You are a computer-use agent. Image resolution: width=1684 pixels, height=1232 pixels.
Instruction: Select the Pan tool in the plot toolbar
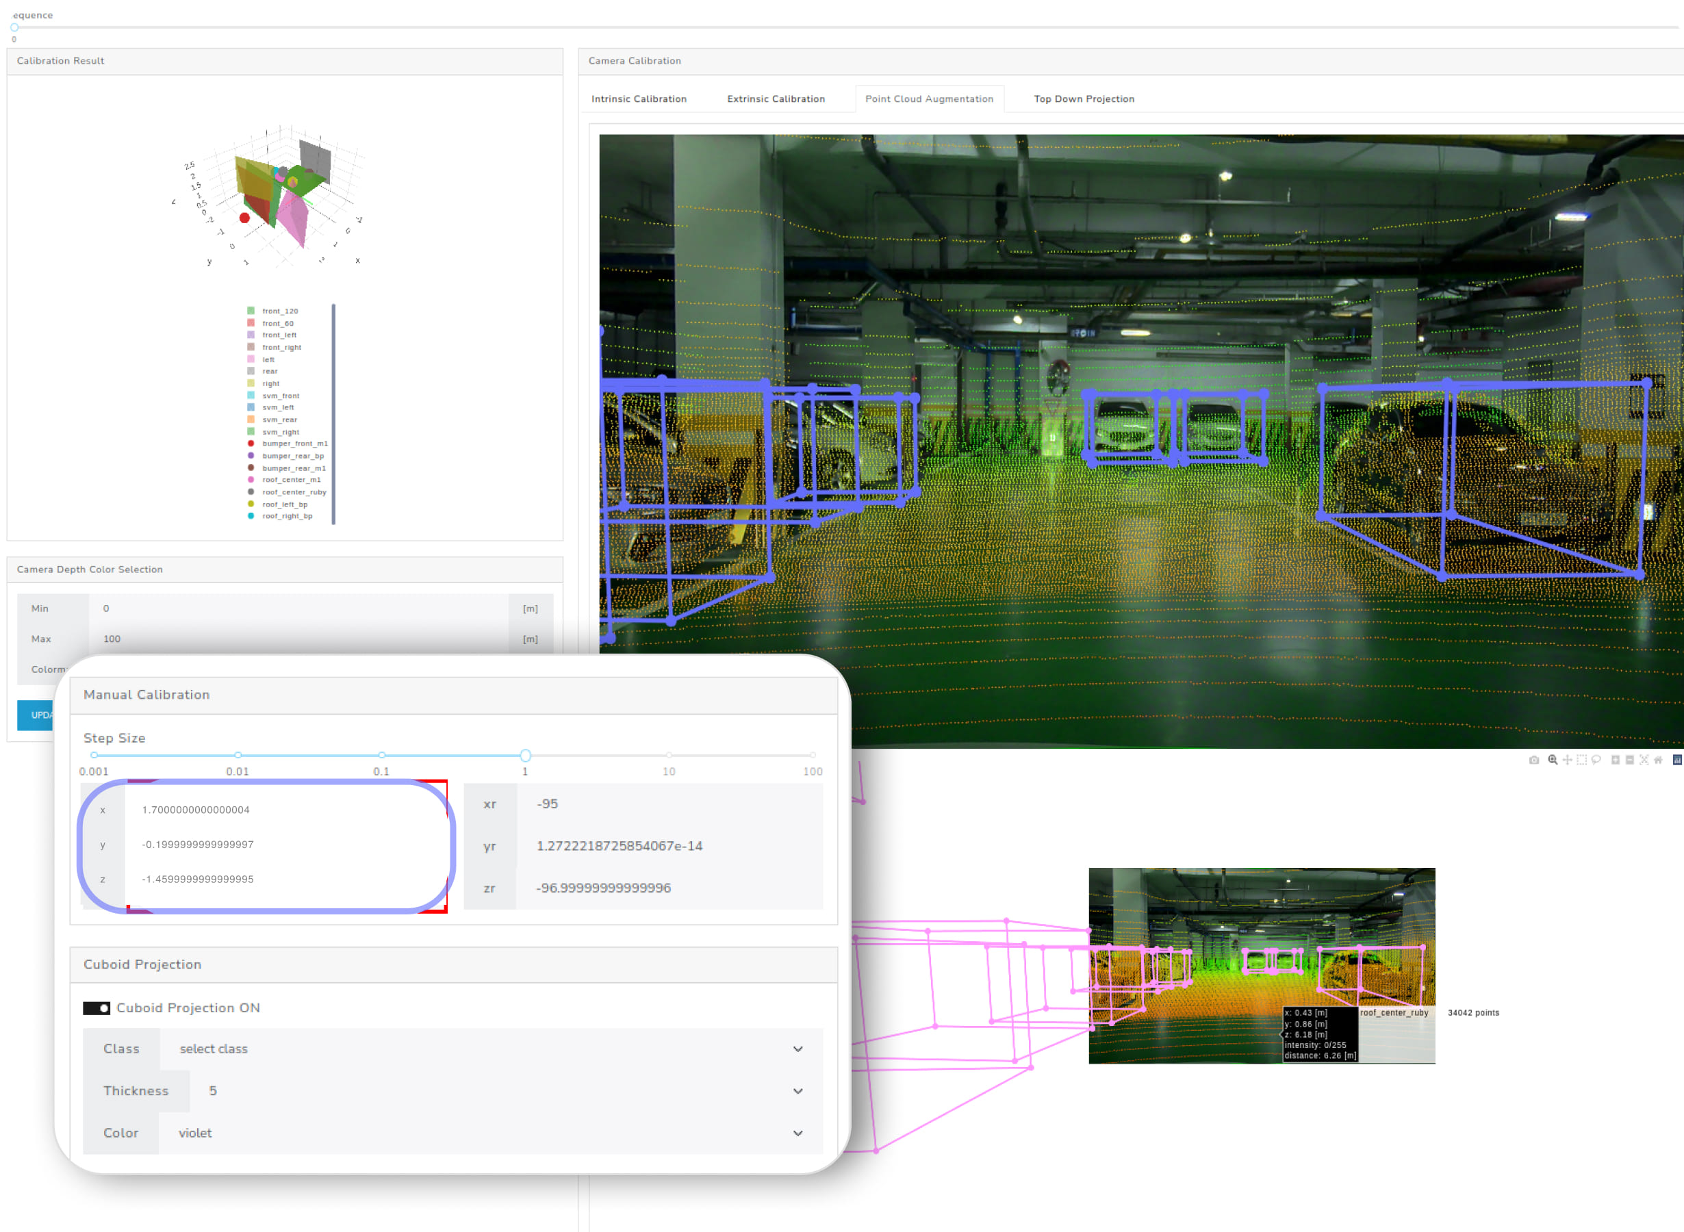(x=1568, y=760)
